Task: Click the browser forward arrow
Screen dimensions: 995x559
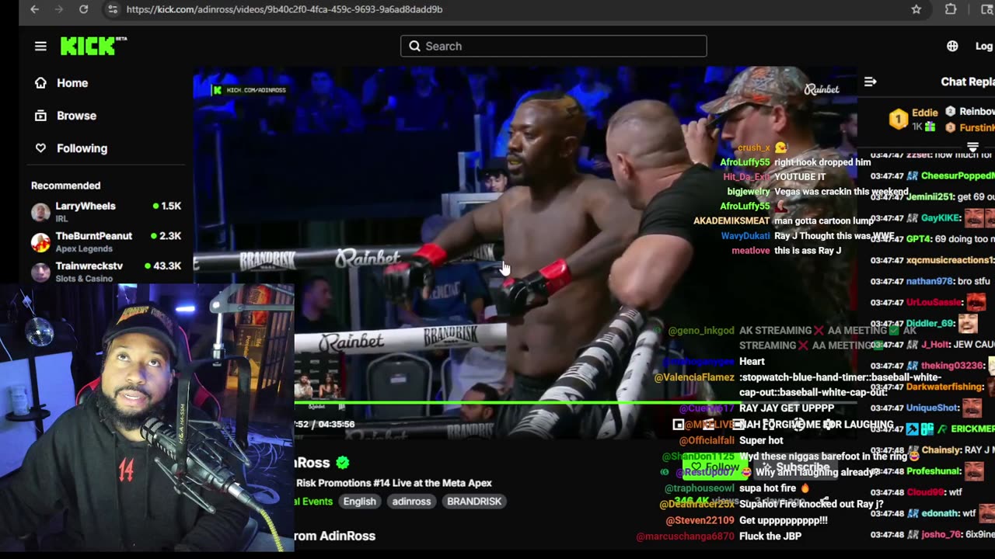Action: tap(58, 9)
